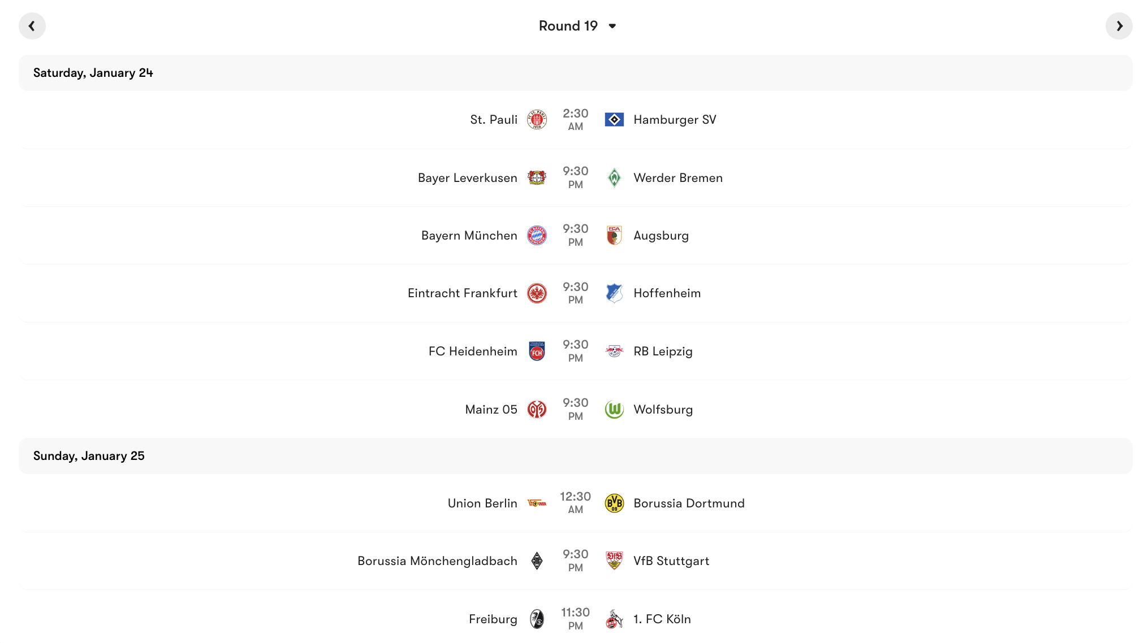Select the 1. FC Köln logo

point(615,619)
